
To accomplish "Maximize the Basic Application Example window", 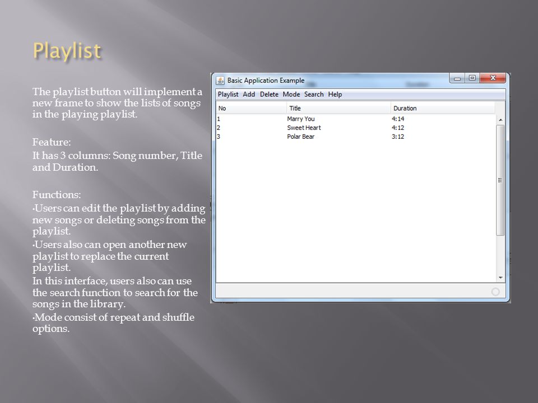I will point(472,78).
